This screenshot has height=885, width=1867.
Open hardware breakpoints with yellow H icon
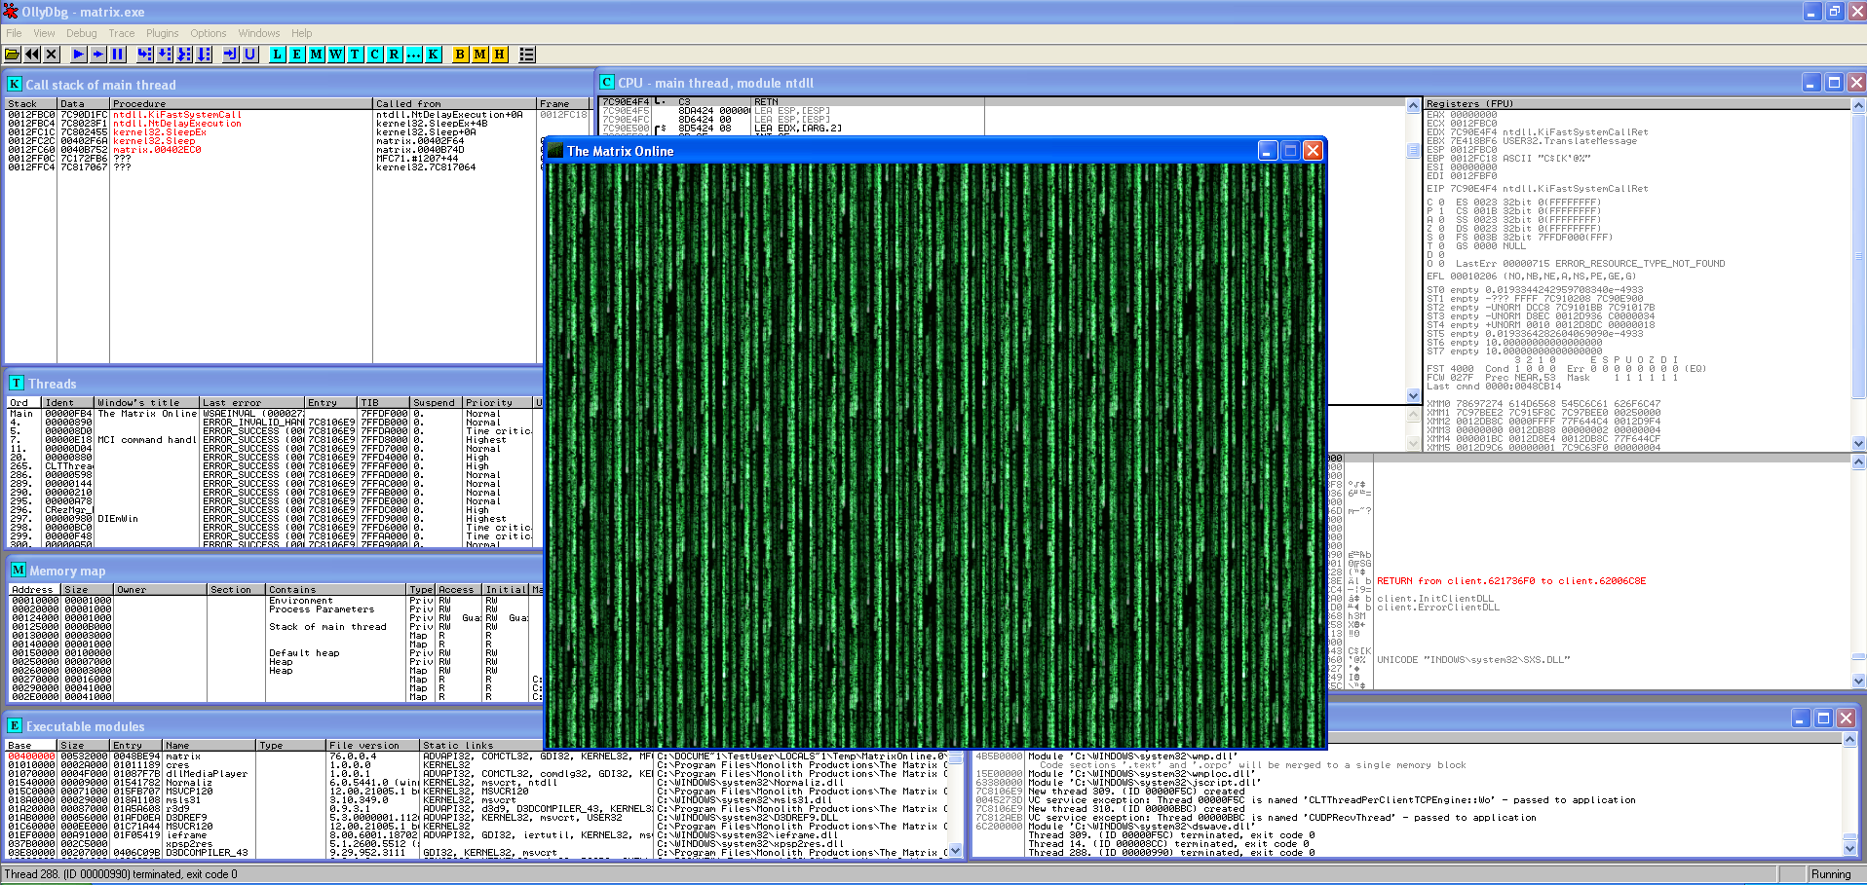point(500,55)
